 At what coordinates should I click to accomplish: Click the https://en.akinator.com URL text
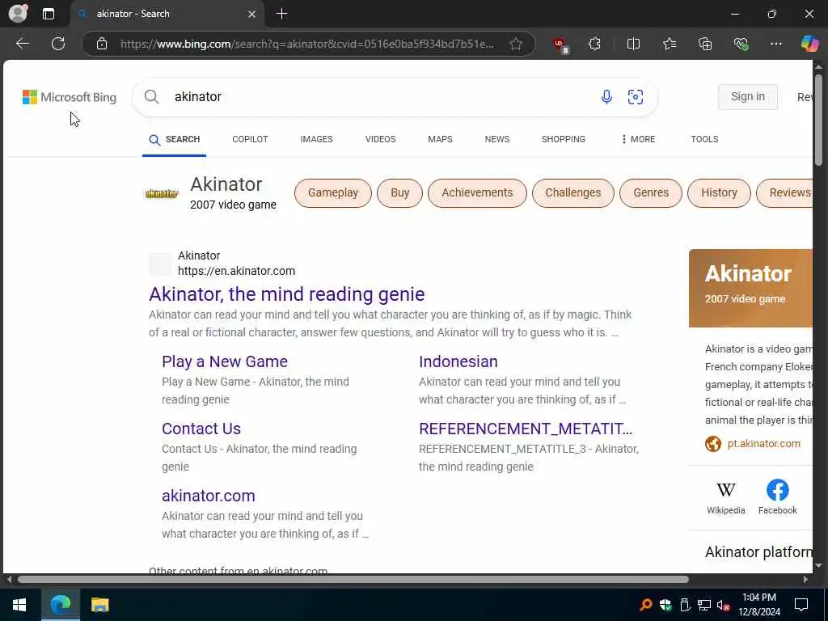(236, 271)
